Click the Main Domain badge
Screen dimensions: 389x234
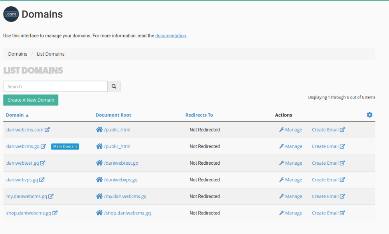tap(65, 146)
